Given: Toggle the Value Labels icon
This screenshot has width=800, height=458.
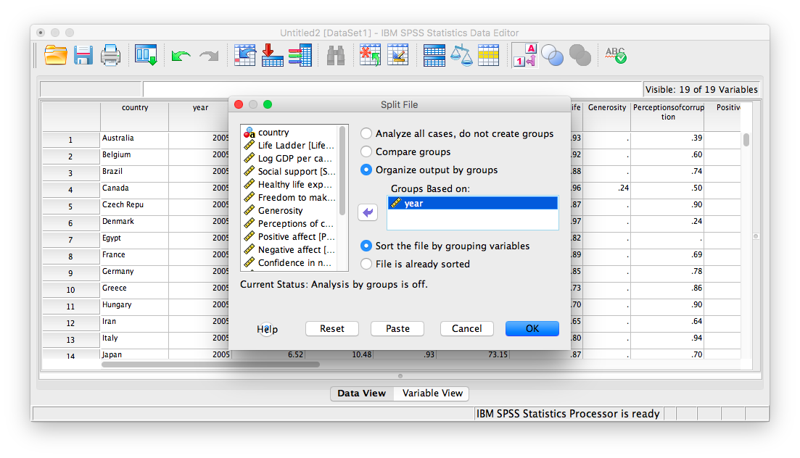Looking at the screenshot, I should [524, 55].
